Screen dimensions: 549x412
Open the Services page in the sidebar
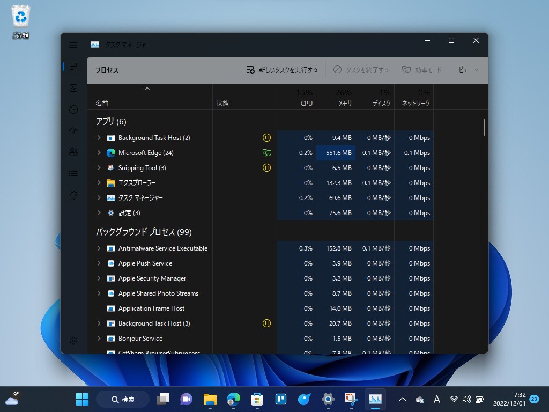pyautogui.click(x=73, y=195)
